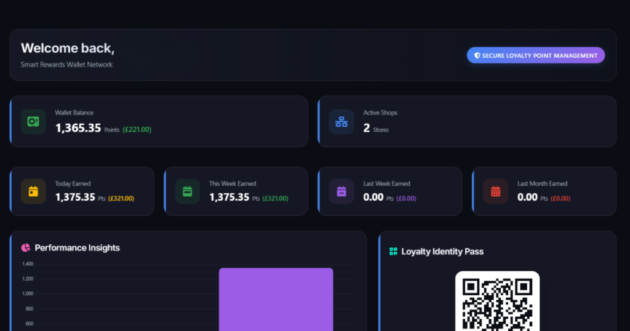Image resolution: width=630 pixels, height=331 pixels.
Task: Click the Today Earned "1,375.35" value
Action: [x=75, y=197]
